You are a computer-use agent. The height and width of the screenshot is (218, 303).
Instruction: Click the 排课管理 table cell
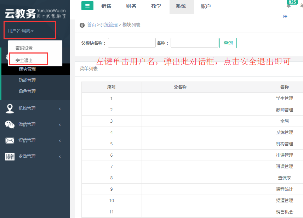(285, 155)
